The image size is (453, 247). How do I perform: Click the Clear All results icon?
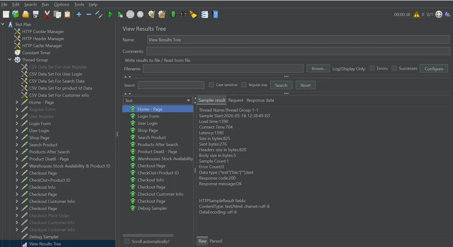[162, 14]
